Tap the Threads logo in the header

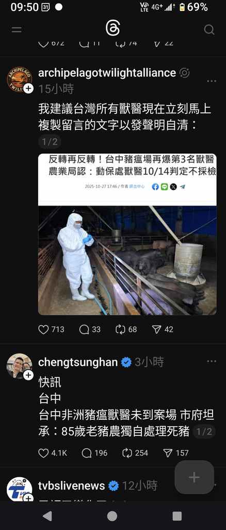pyautogui.click(x=113, y=28)
